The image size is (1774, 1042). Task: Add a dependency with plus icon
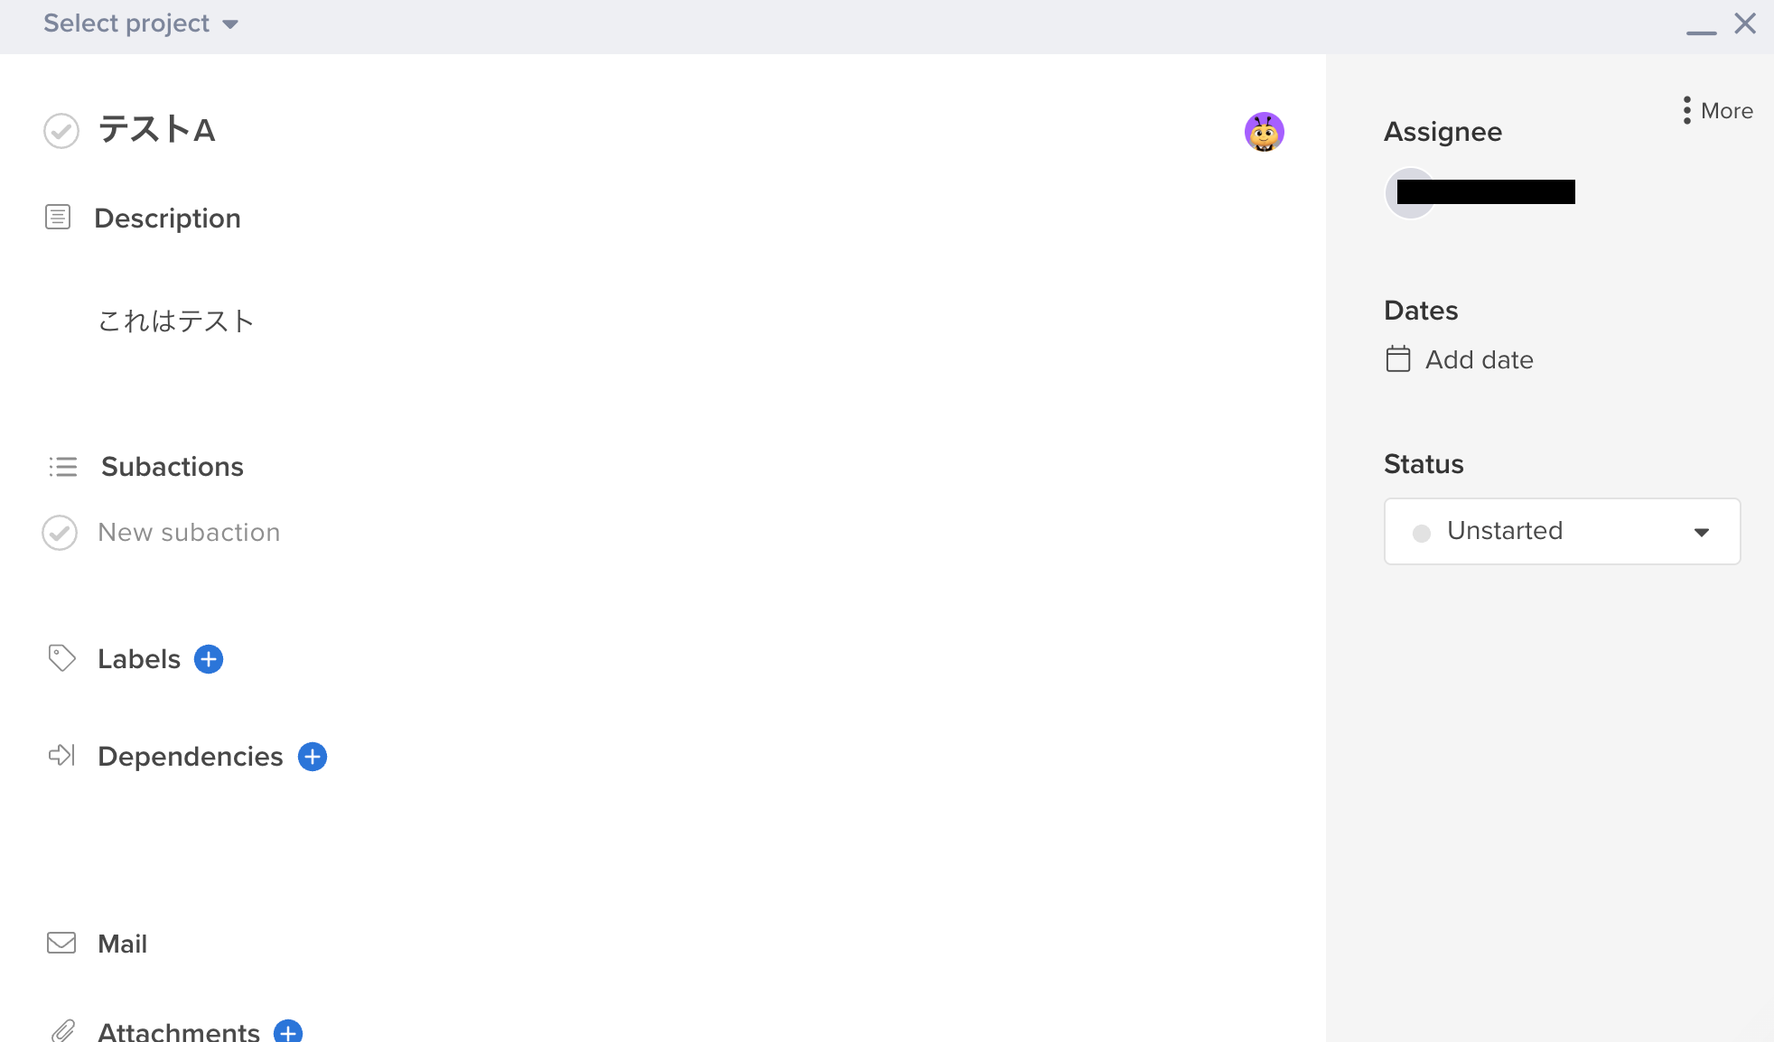[x=313, y=757]
